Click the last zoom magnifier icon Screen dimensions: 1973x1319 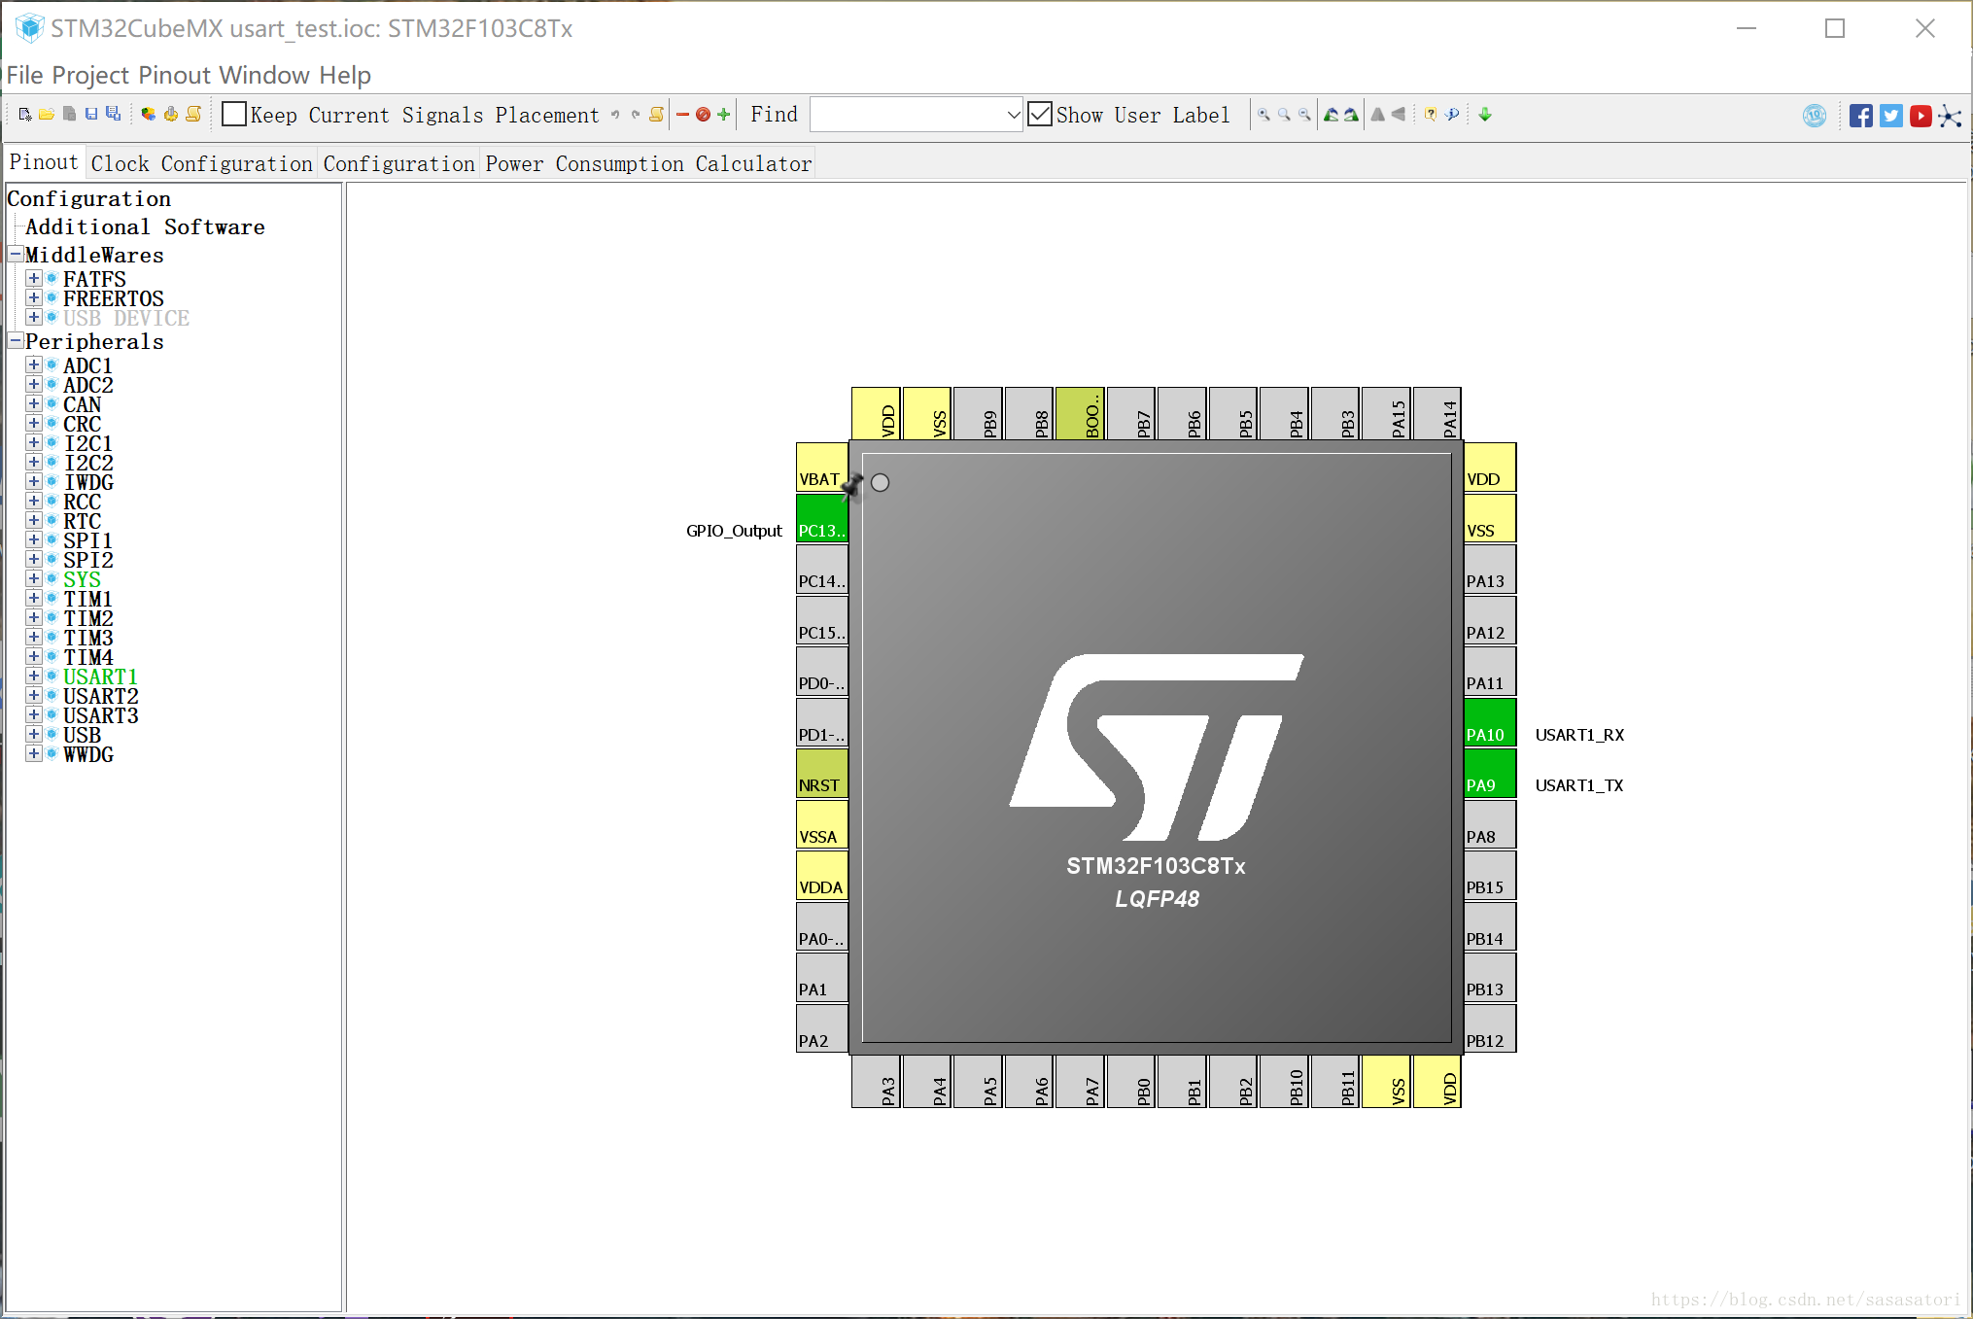(1304, 115)
